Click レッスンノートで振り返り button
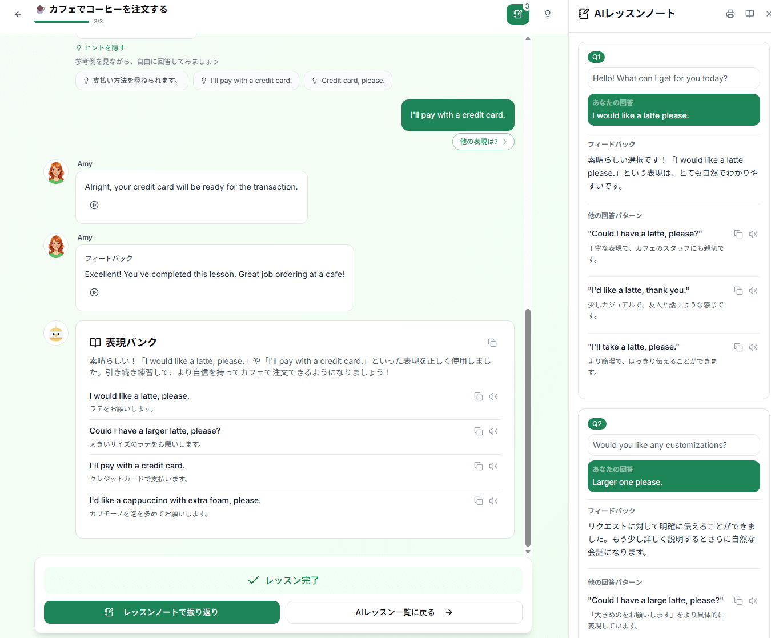 coord(162,612)
